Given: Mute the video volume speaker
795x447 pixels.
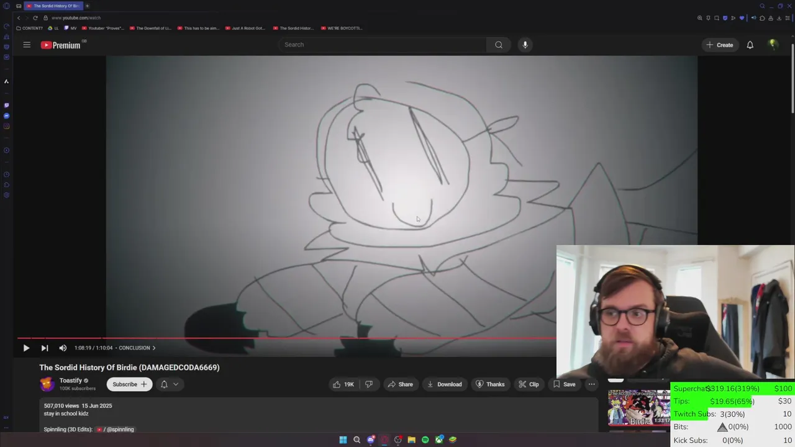Looking at the screenshot, I should (63, 348).
